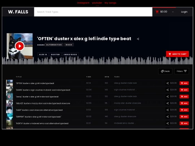The height and width of the screenshot is (146, 195).
Task: Share the 'SLEEP' track
Action: (168, 110)
